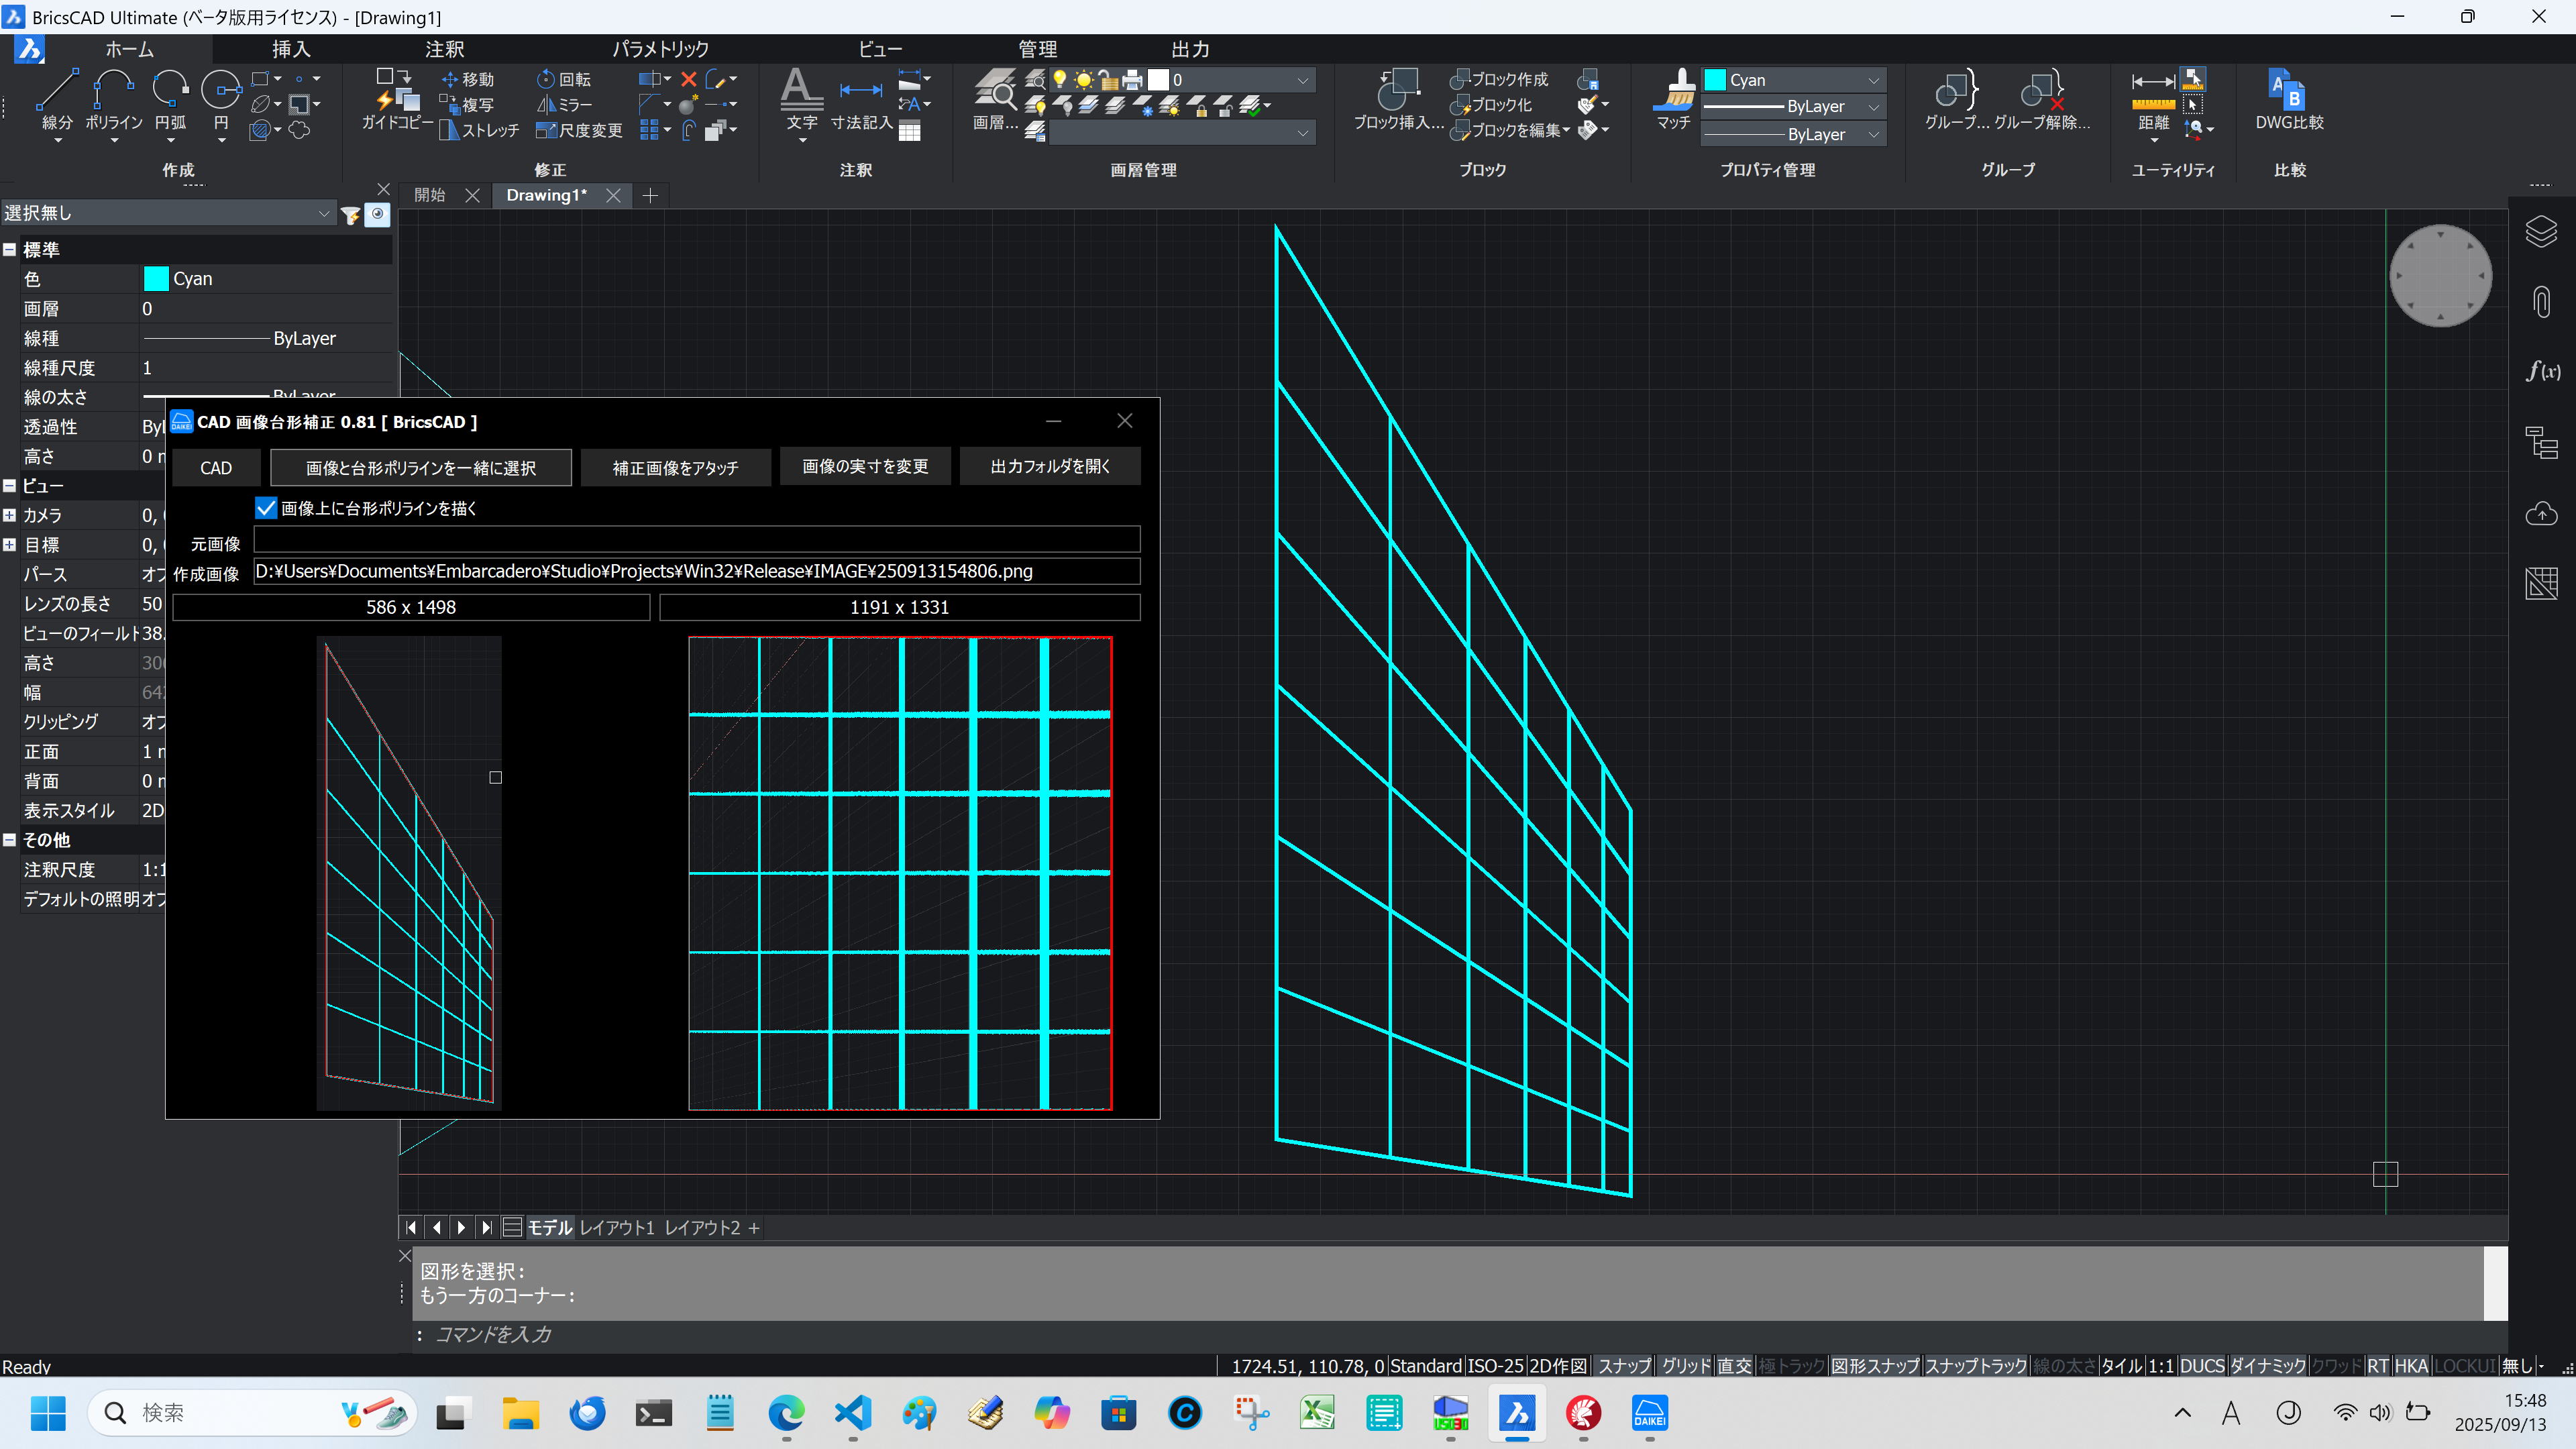Screen dimensions: 2576x1449
Task: Switch to the レイアウト1 layout tab
Action: click(x=616, y=1227)
